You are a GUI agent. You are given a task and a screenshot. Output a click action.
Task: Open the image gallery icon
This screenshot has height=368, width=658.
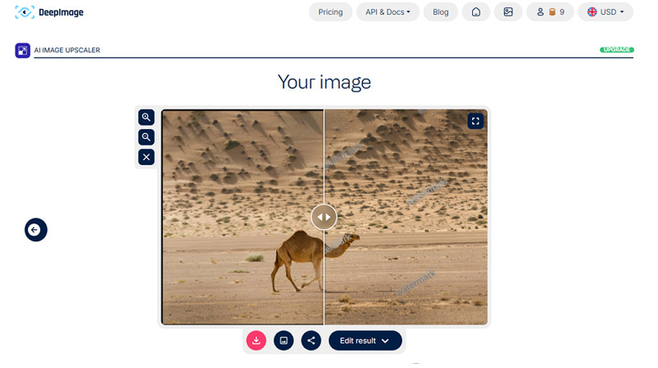pyautogui.click(x=508, y=12)
